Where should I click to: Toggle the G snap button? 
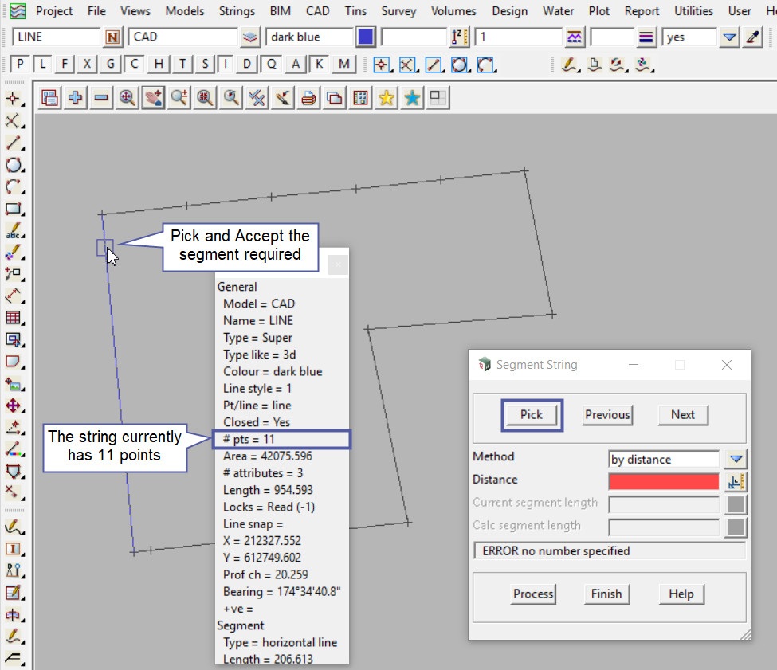pos(112,65)
